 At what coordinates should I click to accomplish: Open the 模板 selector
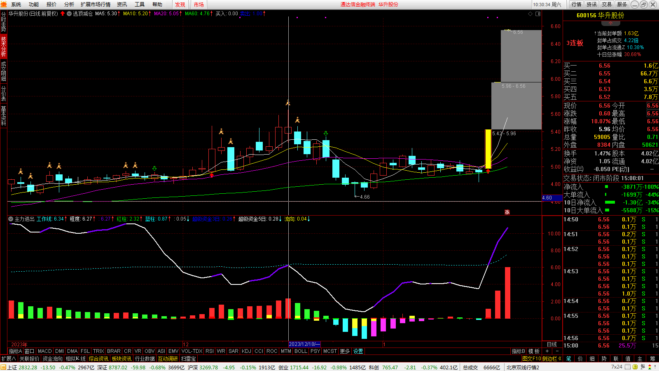click(x=534, y=351)
